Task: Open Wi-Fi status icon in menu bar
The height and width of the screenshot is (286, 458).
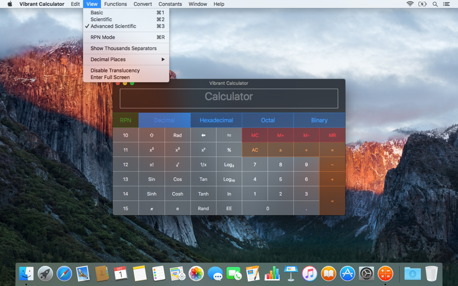Action: pos(410,4)
